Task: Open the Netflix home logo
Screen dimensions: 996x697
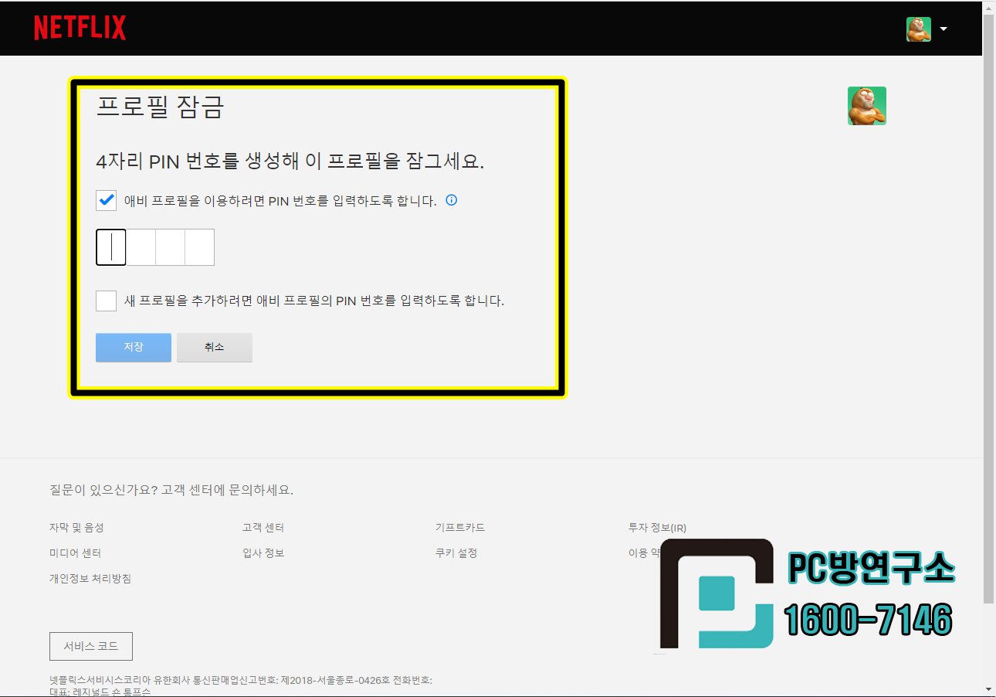Action: [x=80, y=28]
